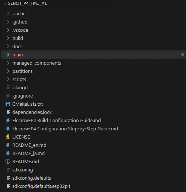The width and height of the screenshot is (186, 192).
Task: Click the git icon next to .gitignore
Action: tap(8, 96)
